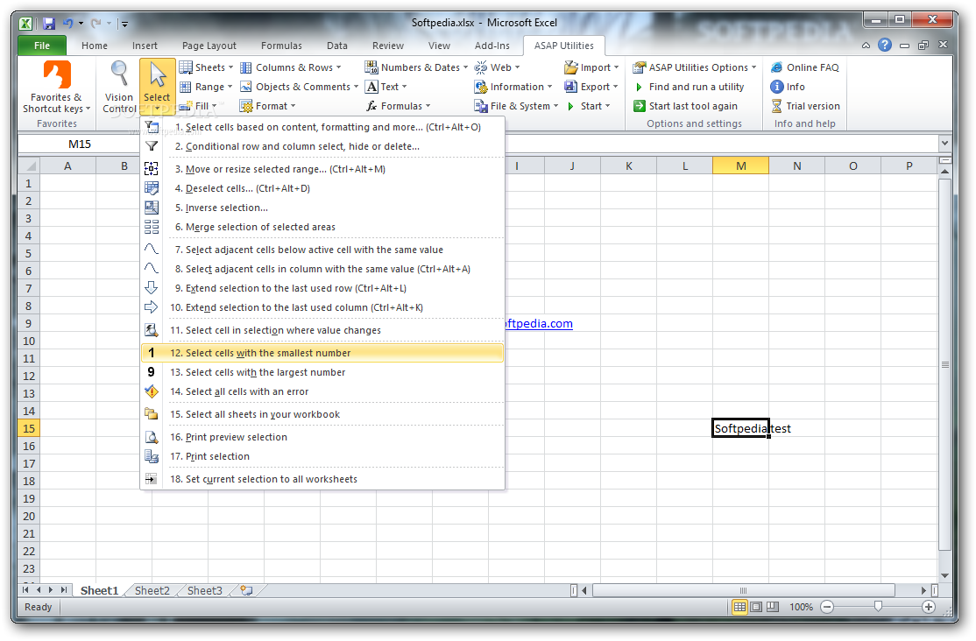976x641 pixels.
Task: Open ASAP Utilities Options dropdown
Action: [x=696, y=67]
